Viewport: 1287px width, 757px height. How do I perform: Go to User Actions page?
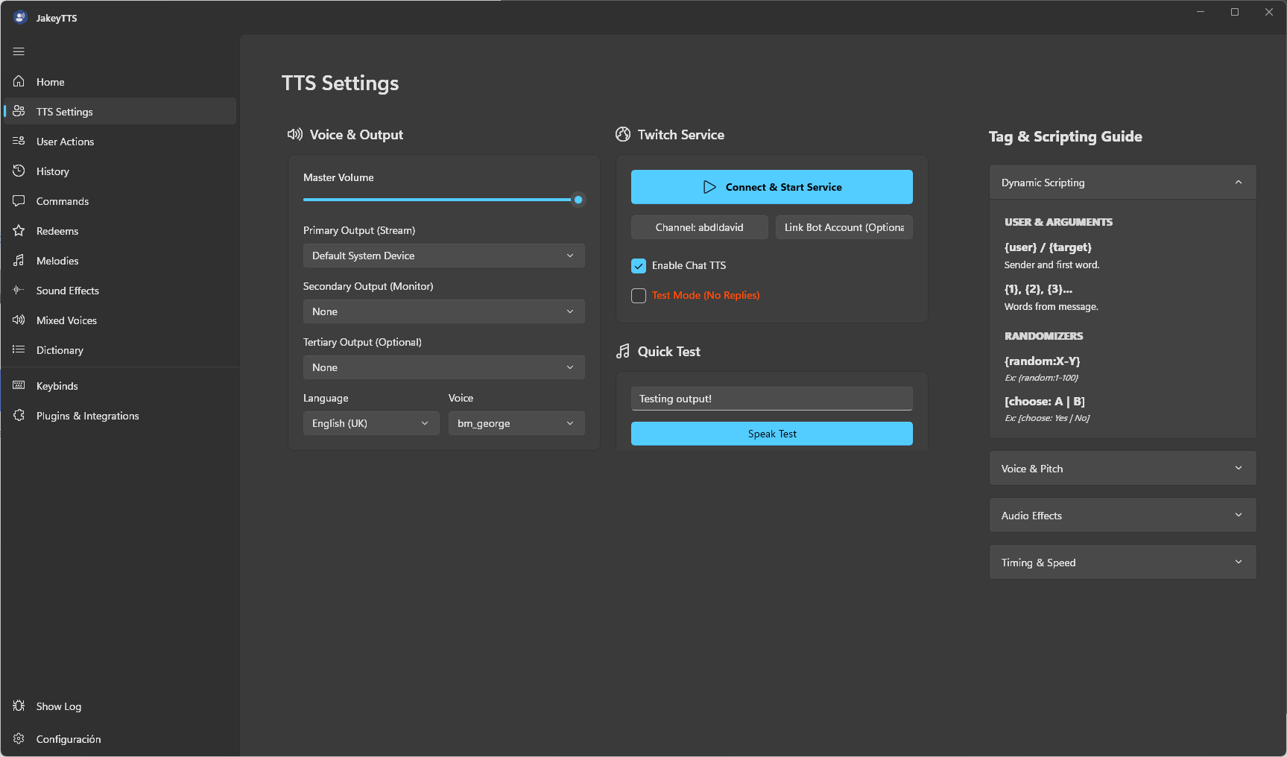tap(120, 141)
